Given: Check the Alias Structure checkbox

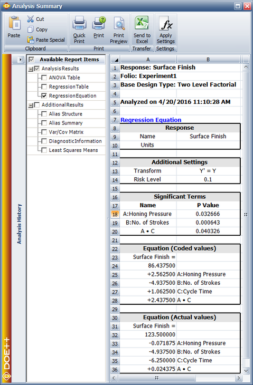Looking at the screenshot, I should pos(44,114).
